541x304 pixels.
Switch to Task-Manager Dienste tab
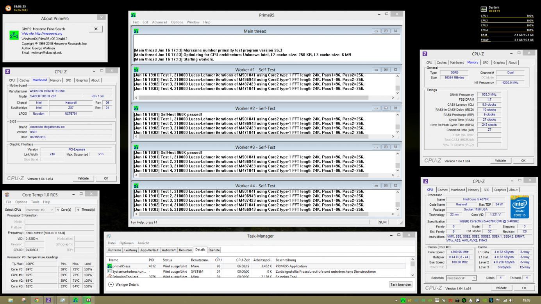(x=214, y=250)
